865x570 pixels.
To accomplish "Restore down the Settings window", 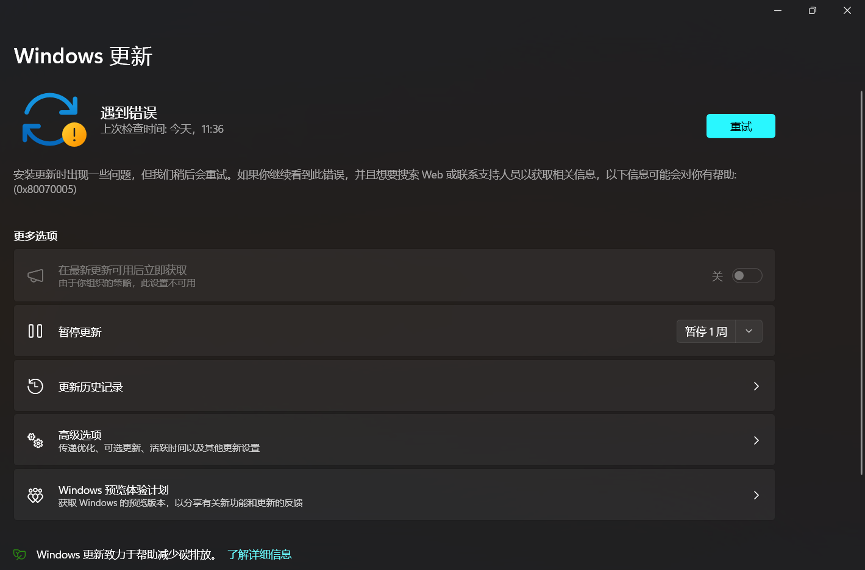I will coord(812,10).
